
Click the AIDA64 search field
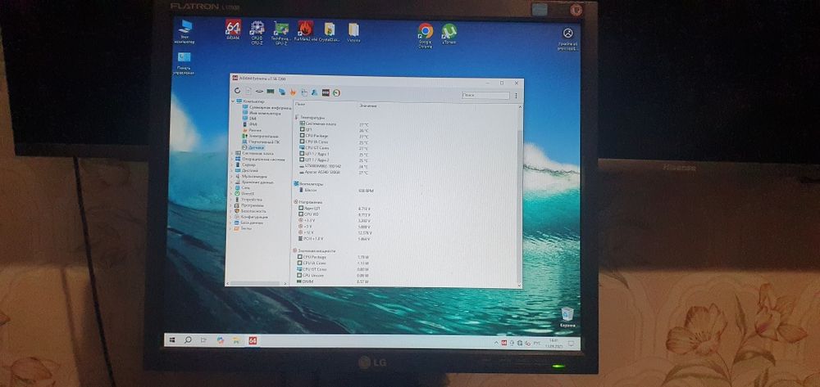[x=485, y=96]
